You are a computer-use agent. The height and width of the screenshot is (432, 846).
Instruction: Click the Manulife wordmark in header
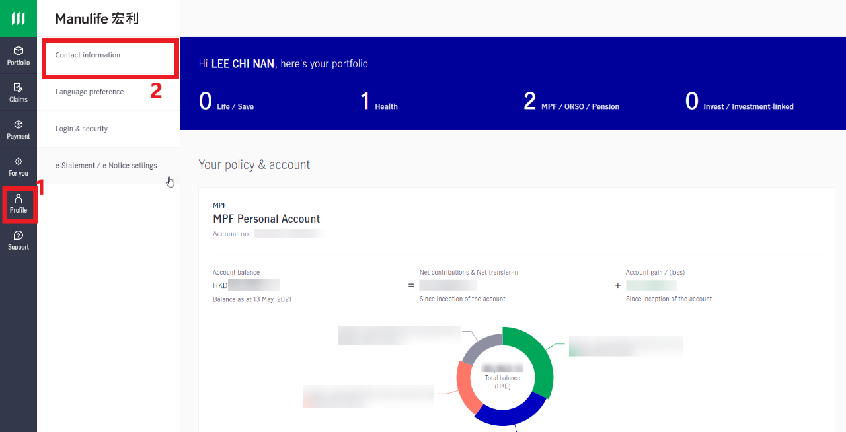[97, 18]
